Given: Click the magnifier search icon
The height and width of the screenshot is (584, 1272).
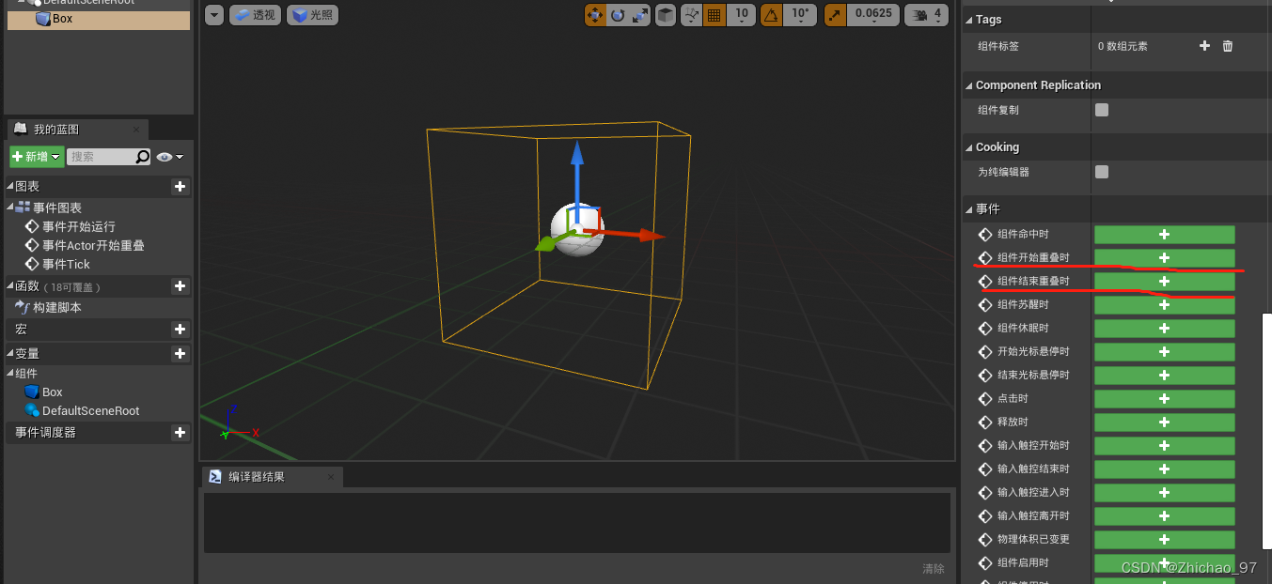Looking at the screenshot, I should pos(143,157).
